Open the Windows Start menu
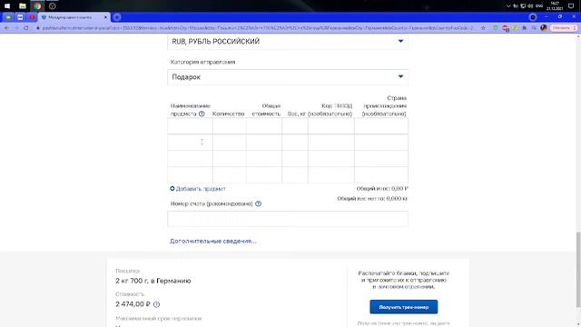The height and width of the screenshot is (327, 581). click(7, 6)
